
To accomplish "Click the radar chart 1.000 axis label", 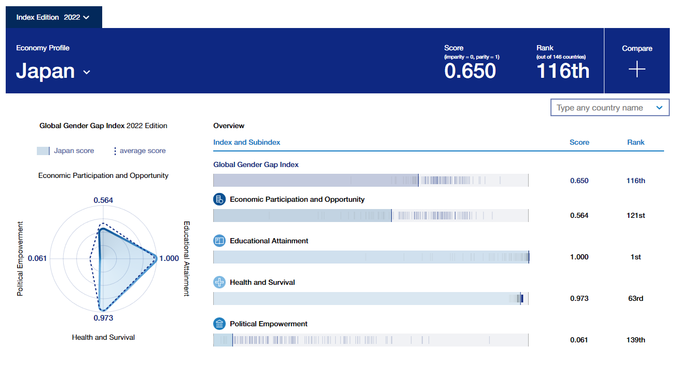I will (169, 258).
